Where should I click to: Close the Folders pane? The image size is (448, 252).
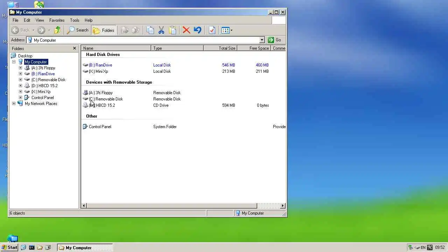pyautogui.click(x=75, y=48)
